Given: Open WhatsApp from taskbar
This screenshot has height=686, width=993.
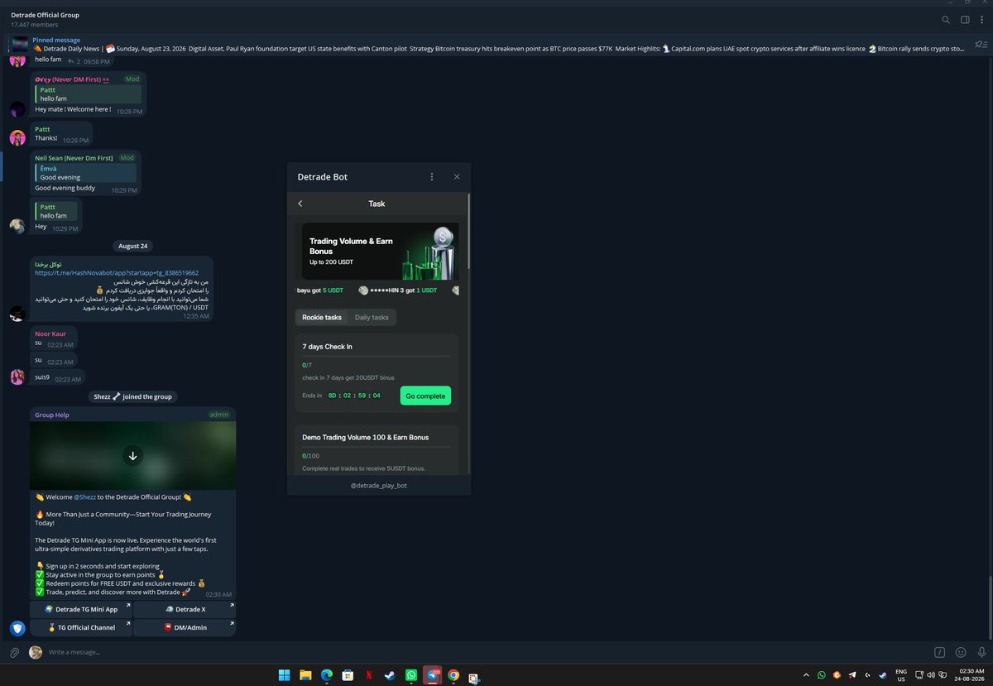Looking at the screenshot, I should [x=411, y=674].
